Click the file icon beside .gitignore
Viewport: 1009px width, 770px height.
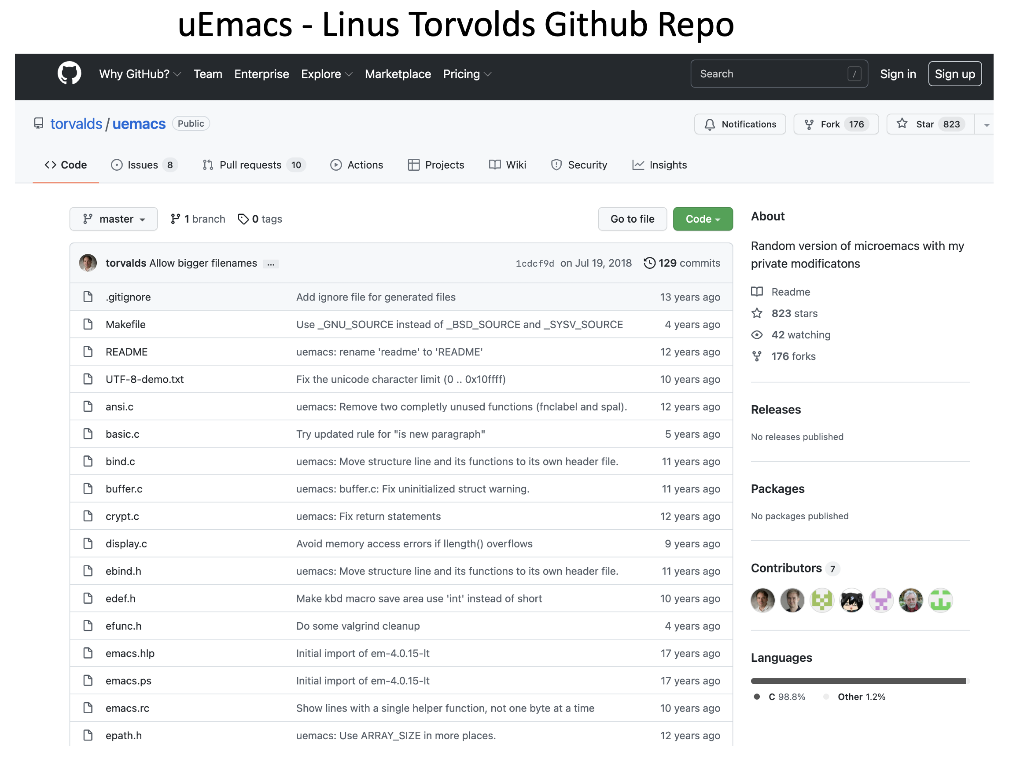pyautogui.click(x=88, y=297)
